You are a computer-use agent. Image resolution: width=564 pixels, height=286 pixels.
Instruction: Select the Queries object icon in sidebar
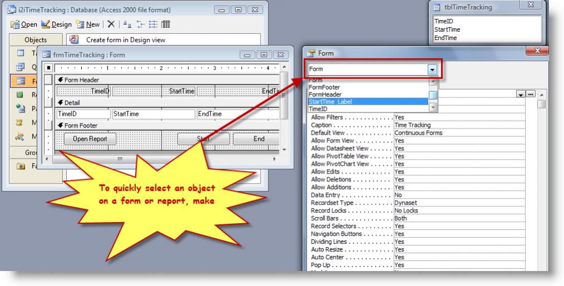tap(21, 67)
